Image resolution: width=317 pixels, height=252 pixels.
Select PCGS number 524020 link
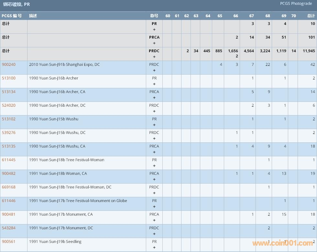[x=8, y=105]
